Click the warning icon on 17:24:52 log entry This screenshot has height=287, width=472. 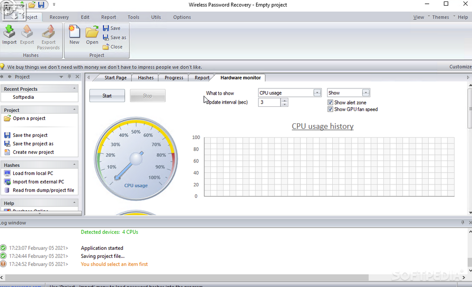pyautogui.click(x=3, y=264)
